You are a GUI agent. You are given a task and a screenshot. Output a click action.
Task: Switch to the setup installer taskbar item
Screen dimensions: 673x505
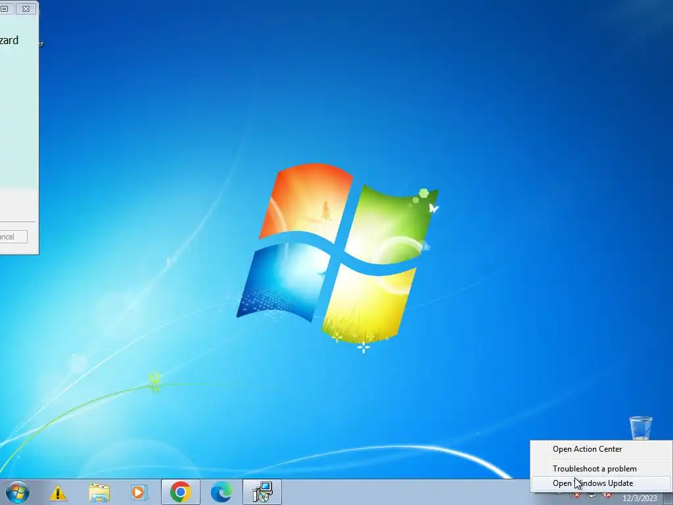(x=262, y=492)
